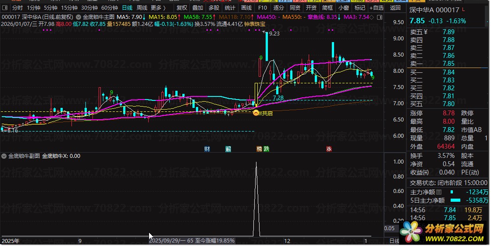Expand the 金底锁牛副图 indicator dropdown
The image size is (491, 246).
tap(5, 156)
